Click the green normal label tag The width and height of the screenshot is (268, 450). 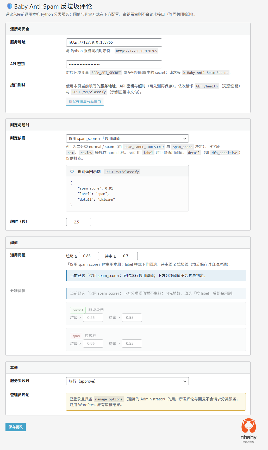pos(78,310)
